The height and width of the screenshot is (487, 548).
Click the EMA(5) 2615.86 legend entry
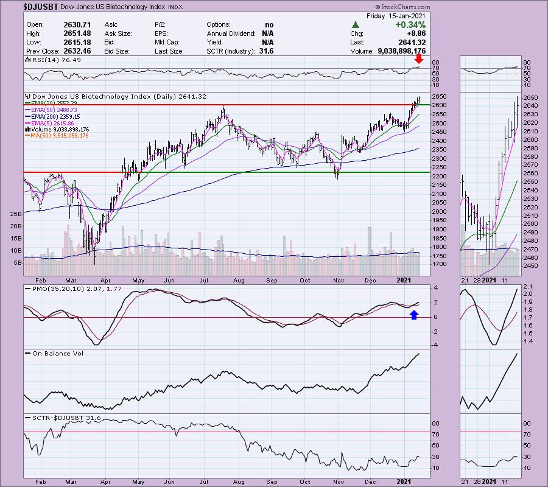53,124
